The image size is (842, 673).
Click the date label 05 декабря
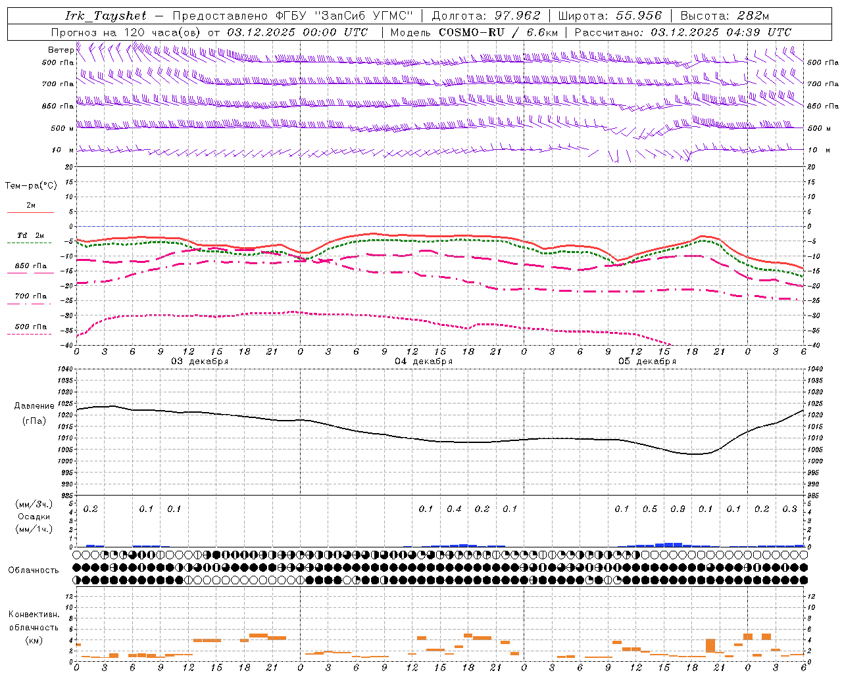click(x=647, y=361)
